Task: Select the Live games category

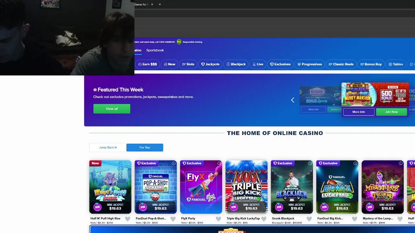Action: point(258,64)
